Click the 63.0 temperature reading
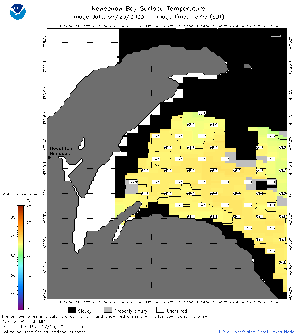The width and height of the screenshot is (297, 336). coord(282,171)
